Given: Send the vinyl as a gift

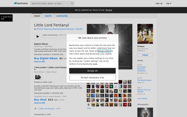Looking at the screenshot, I should pyautogui.click(x=39, y=103).
